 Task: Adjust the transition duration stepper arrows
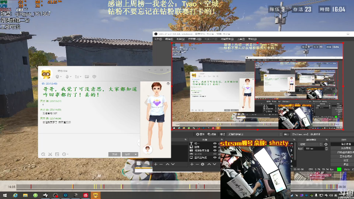(326, 149)
